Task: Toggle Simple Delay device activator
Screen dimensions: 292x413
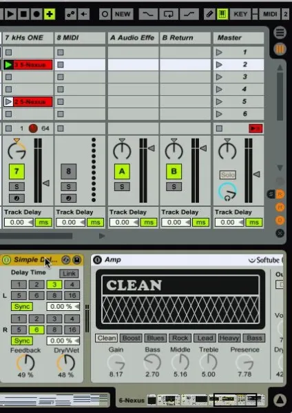Action: point(7,260)
